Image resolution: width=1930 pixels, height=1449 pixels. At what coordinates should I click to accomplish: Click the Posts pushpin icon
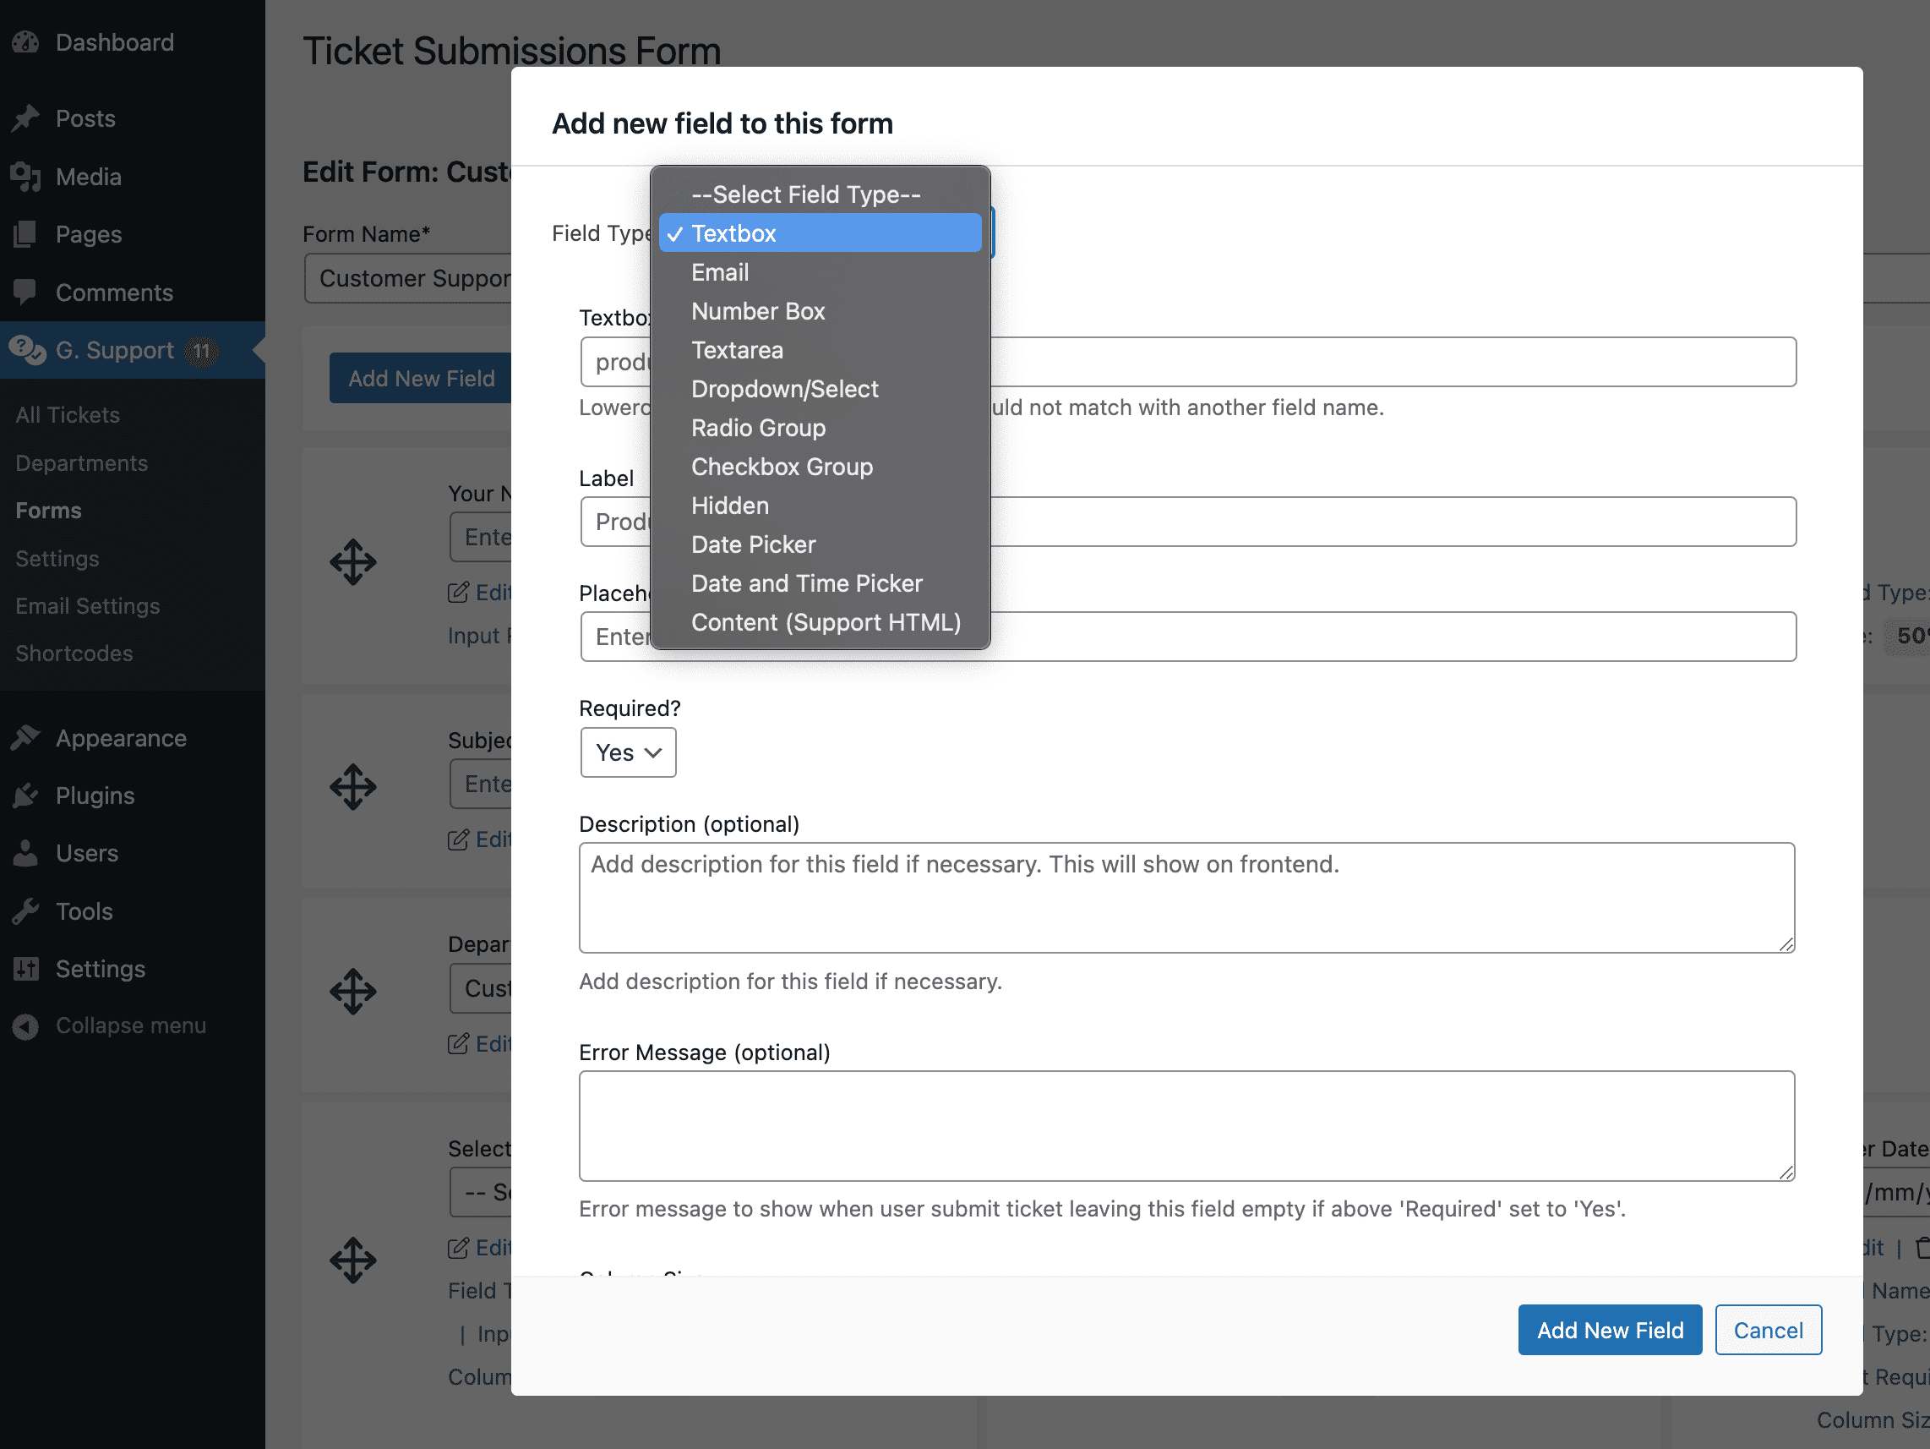[26, 118]
